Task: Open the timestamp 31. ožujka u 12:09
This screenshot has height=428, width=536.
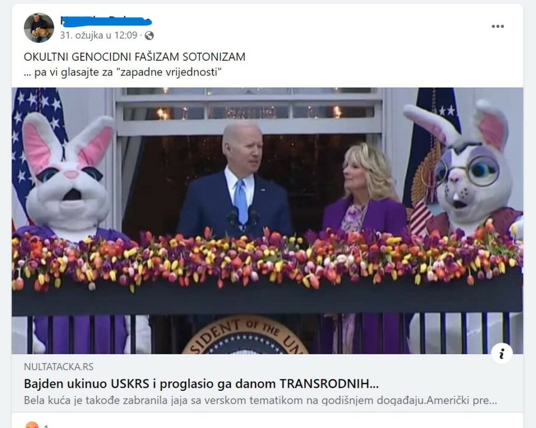Action: point(99,35)
